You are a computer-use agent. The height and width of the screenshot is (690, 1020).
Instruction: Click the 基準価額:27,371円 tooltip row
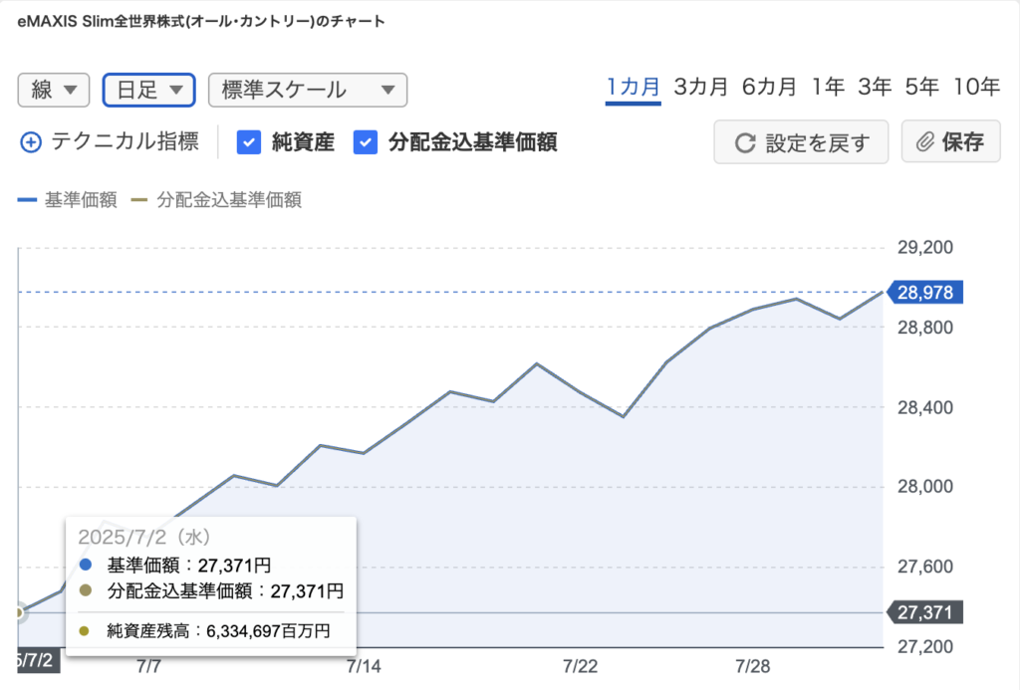(x=175, y=566)
